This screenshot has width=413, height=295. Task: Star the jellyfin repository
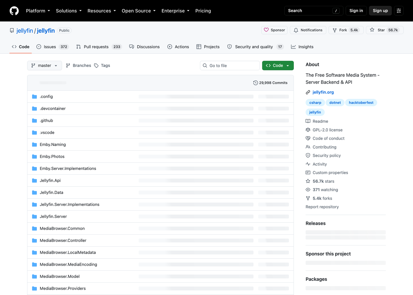click(384, 30)
